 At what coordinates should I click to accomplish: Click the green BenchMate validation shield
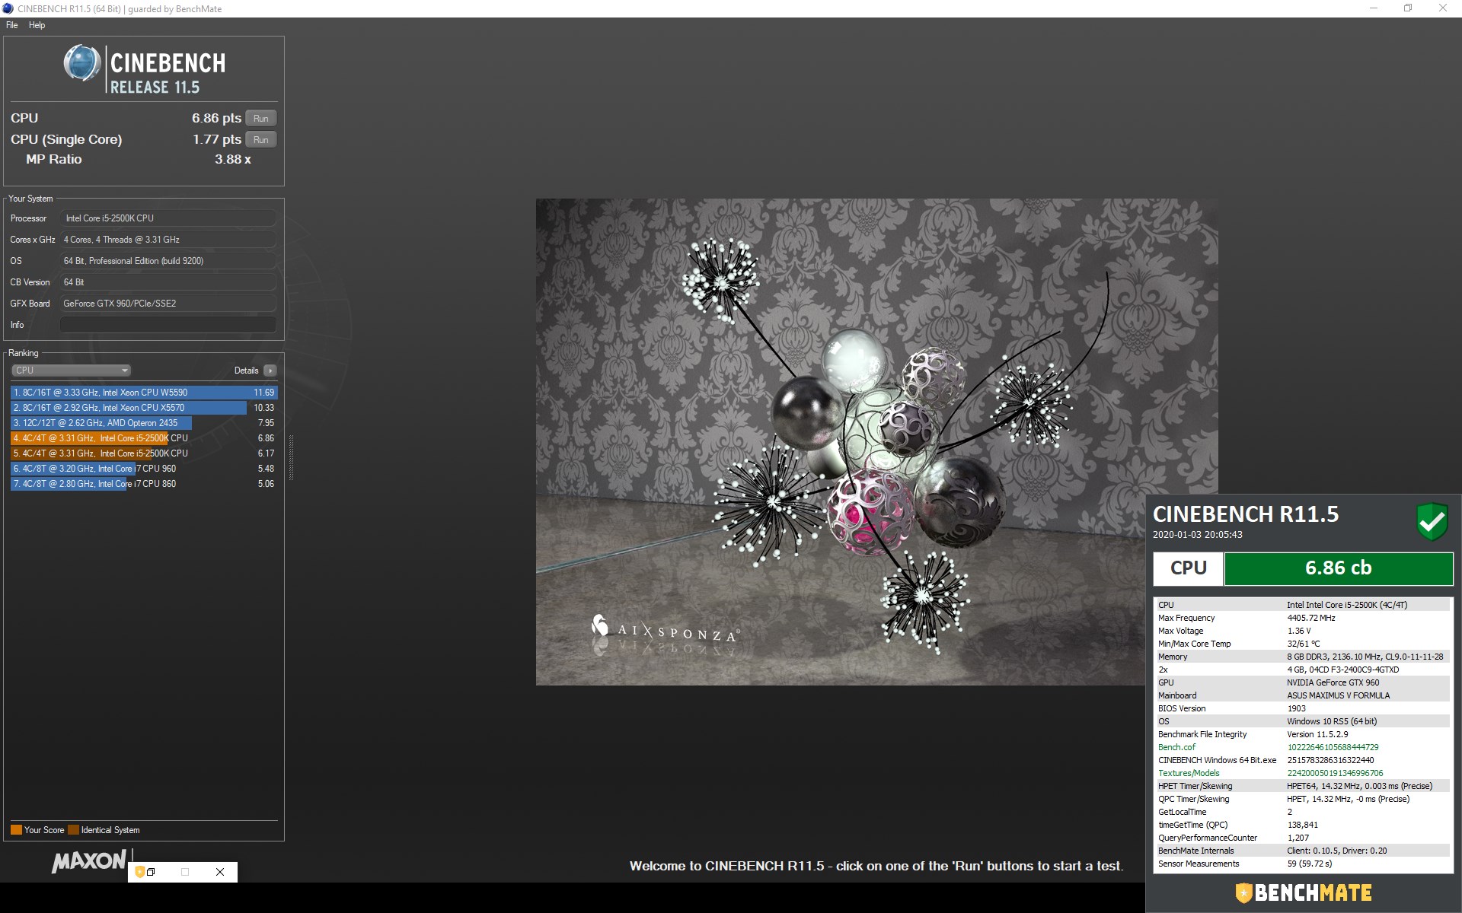click(x=1432, y=522)
